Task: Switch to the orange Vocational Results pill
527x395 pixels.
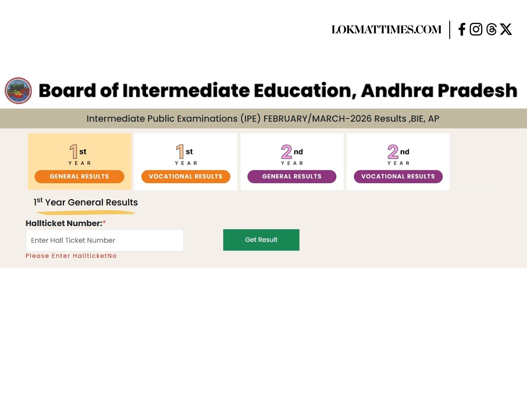Action: [186, 176]
